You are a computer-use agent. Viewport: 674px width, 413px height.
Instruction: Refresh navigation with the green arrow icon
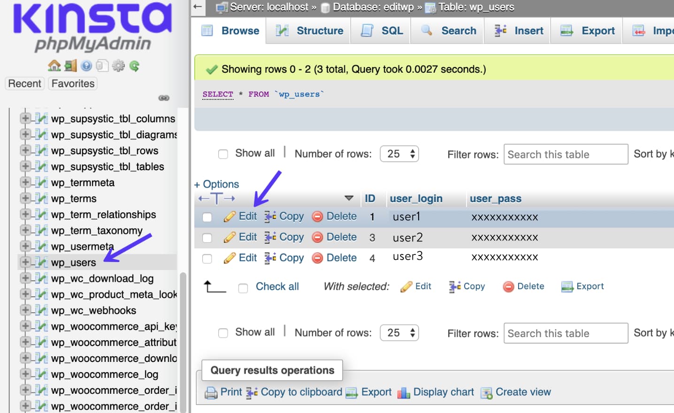(134, 66)
